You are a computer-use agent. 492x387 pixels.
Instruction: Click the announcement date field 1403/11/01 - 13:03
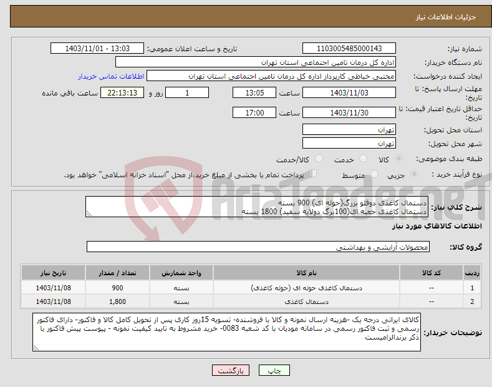97,49
